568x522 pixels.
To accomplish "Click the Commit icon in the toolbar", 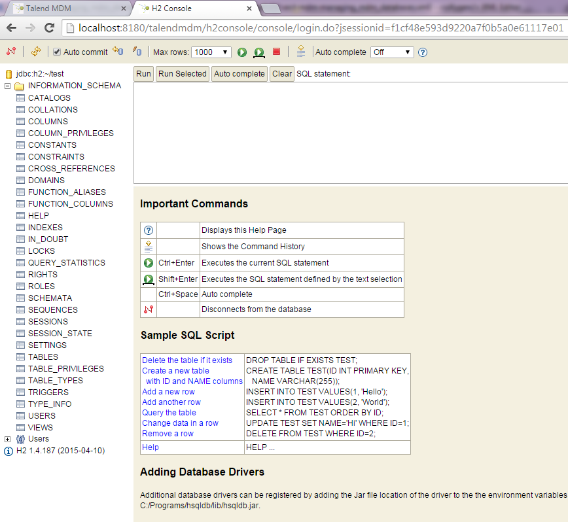I will pos(137,52).
